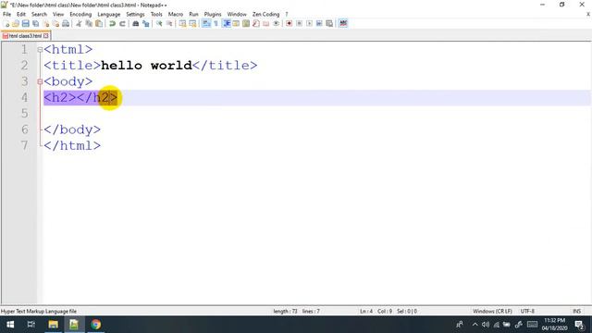Open the Tools menu
Viewport: 592px width, 333px height.
156,14
